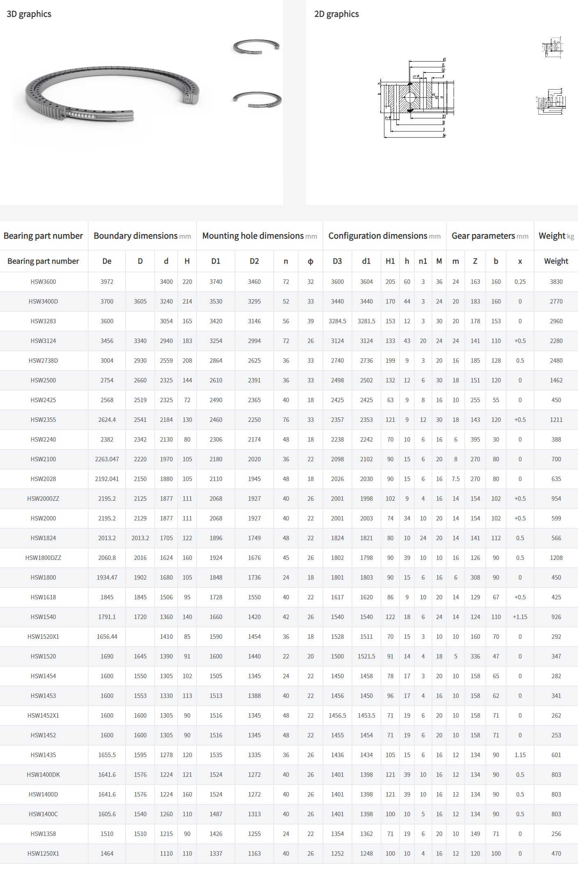Screen dimensions: 578x875
Task: Select part number HSW1452X1
Action: tap(43, 716)
